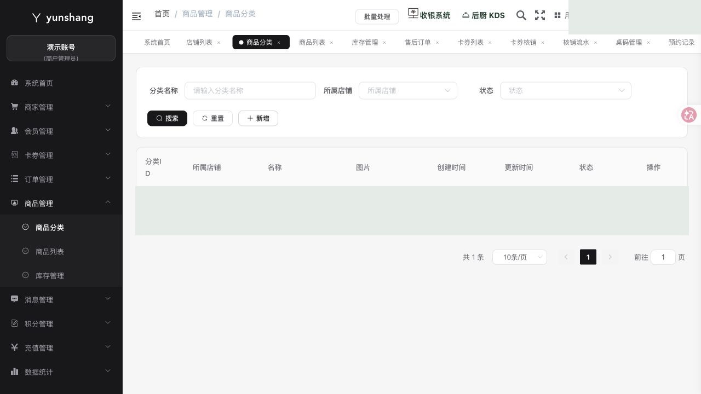The image size is (701, 394).
Task: Switch to the 店铺列表 tab
Action: pos(199,42)
